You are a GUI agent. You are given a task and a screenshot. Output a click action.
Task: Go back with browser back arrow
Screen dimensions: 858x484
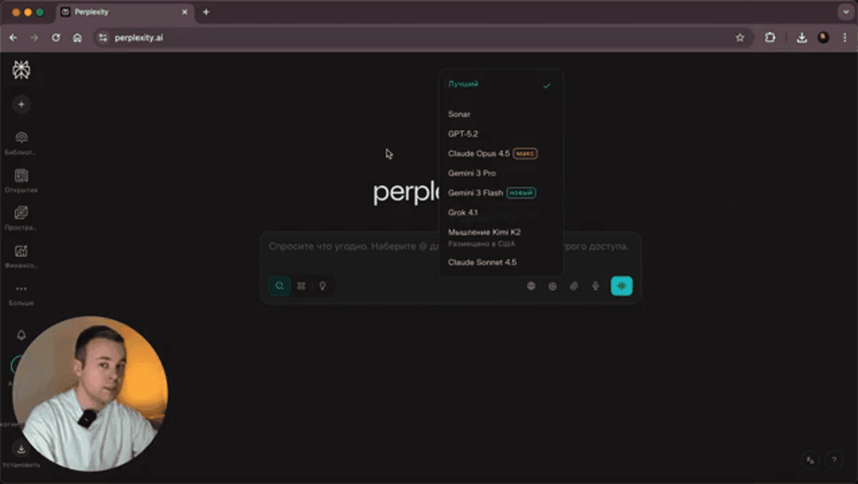pos(13,38)
